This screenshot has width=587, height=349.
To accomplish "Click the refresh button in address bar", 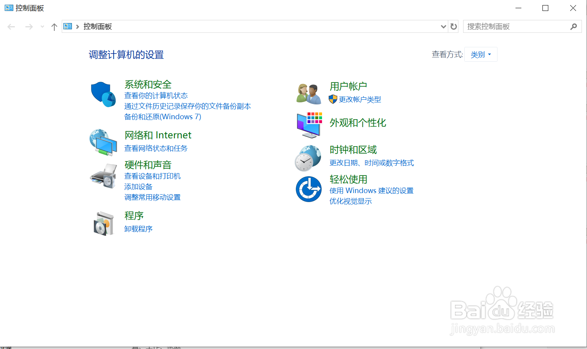I will point(453,26).
